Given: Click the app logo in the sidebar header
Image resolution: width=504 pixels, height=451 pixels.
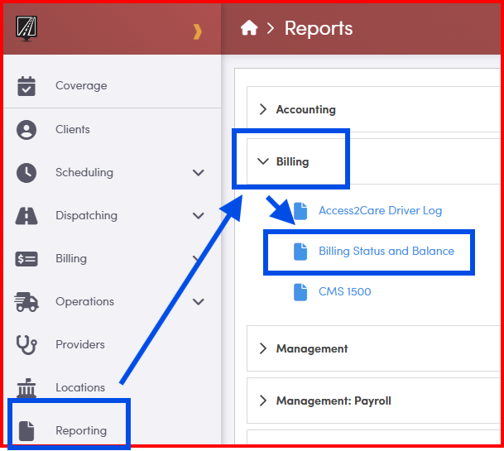Looking at the screenshot, I should tap(27, 29).
